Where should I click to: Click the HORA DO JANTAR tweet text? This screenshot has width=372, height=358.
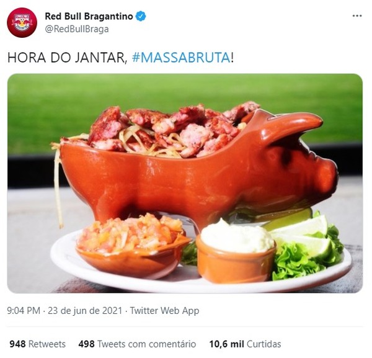(68, 58)
